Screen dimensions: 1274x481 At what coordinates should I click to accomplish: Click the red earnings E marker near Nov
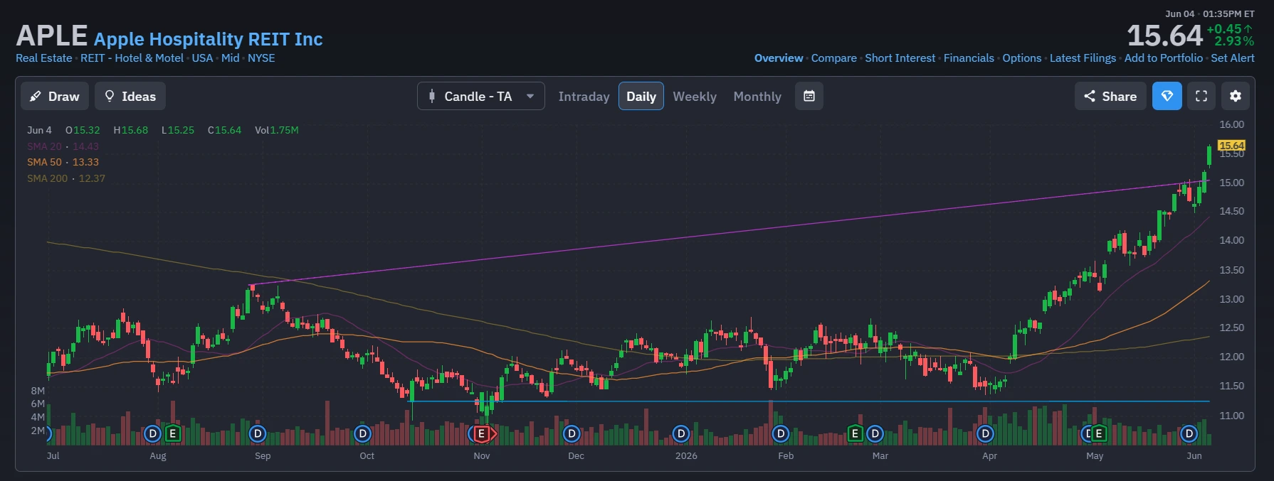pyautogui.click(x=482, y=433)
